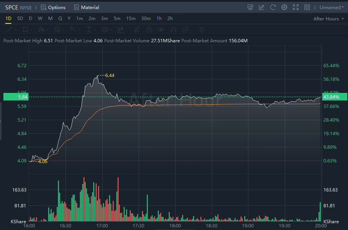Click Post-Market Volume 27.51MShare value
Image resolution: width=348 pixels, height=230 pixels.
pos(165,41)
